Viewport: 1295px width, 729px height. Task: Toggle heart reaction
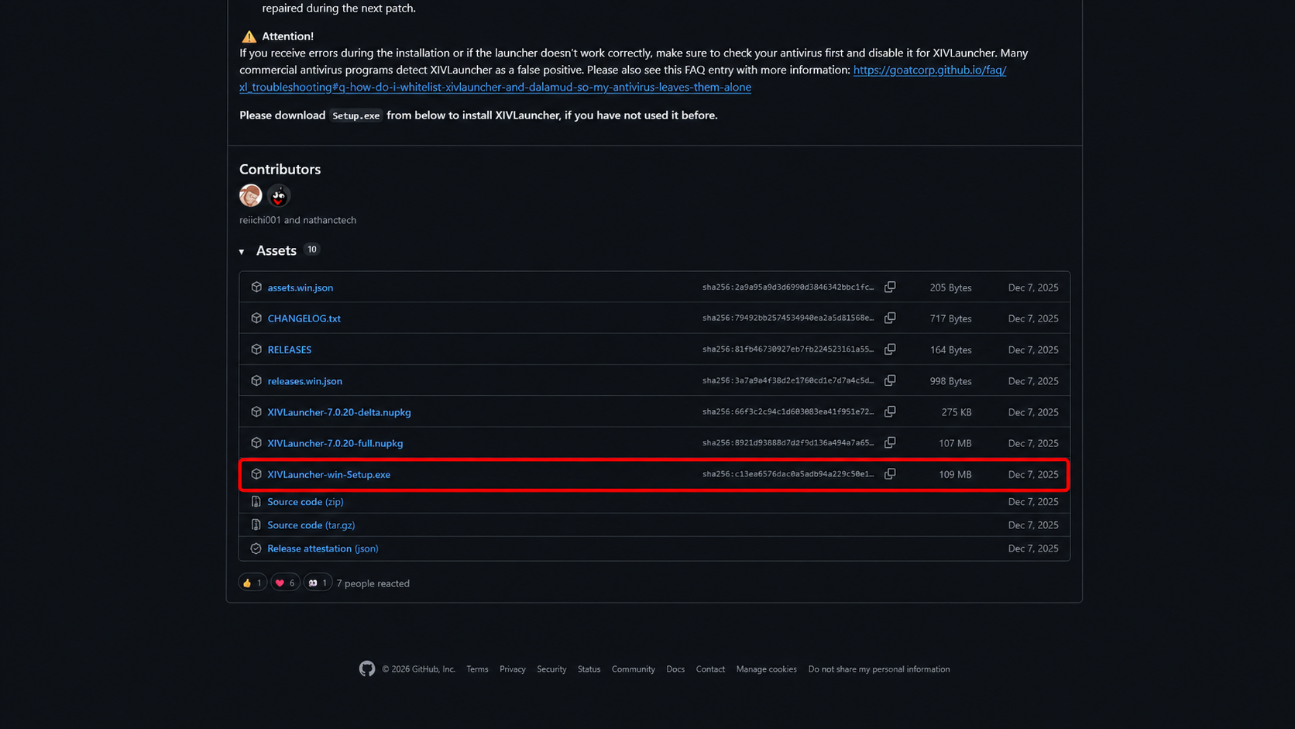(x=285, y=583)
